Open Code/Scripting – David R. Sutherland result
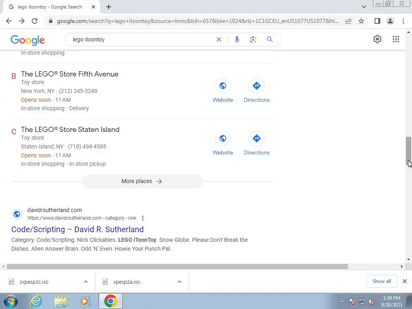The height and width of the screenshot is (309, 412). point(78,229)
